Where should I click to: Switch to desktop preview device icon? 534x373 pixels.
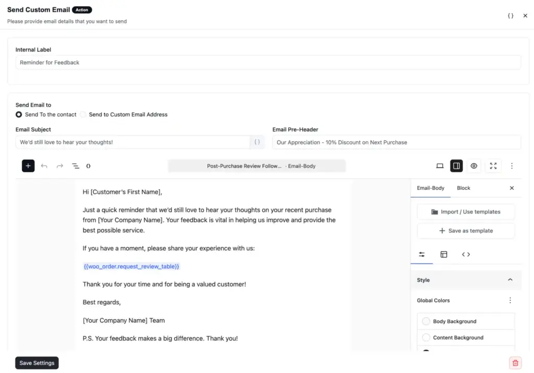point(440,166)
